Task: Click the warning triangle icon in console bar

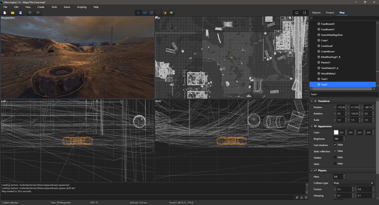Action: 302,197
